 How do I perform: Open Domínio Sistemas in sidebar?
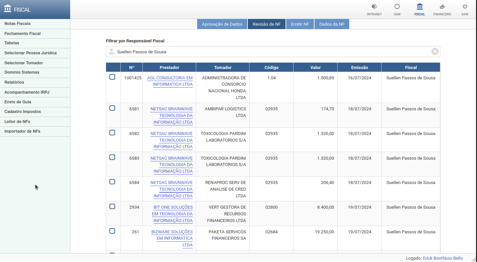(x=35, y=72)
